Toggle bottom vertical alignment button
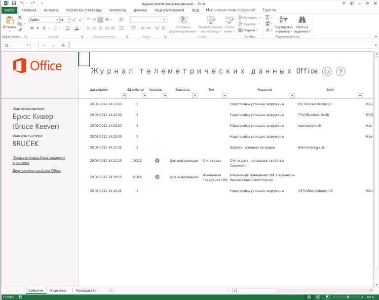This screenshot has width=379, height=300. 100,20
